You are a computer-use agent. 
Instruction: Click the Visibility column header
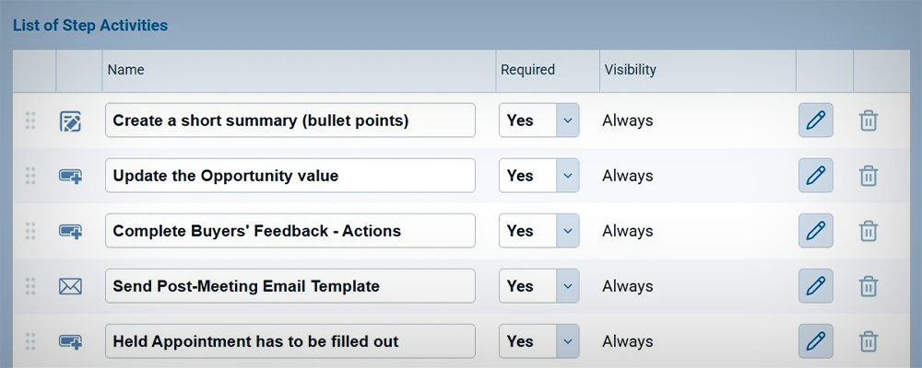[x=630, y=70]
